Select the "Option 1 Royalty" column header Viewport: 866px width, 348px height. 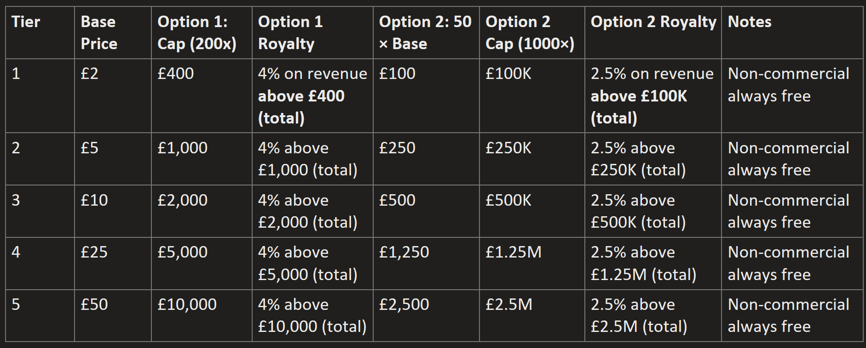click(x=290, y=33)
